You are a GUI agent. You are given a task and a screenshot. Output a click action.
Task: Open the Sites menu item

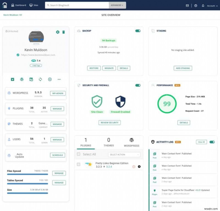(x=34, y=5)
